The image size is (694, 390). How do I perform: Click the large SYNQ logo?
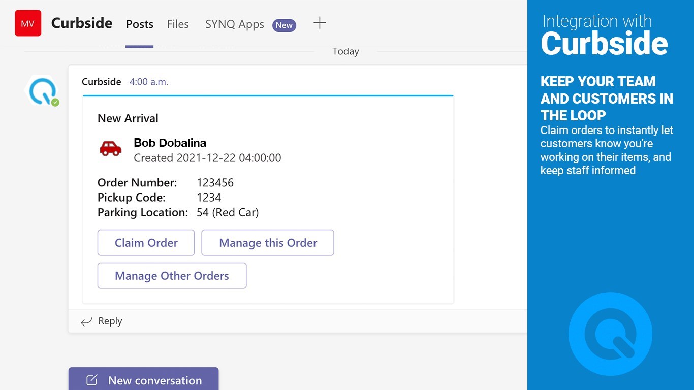pos(610,334)
